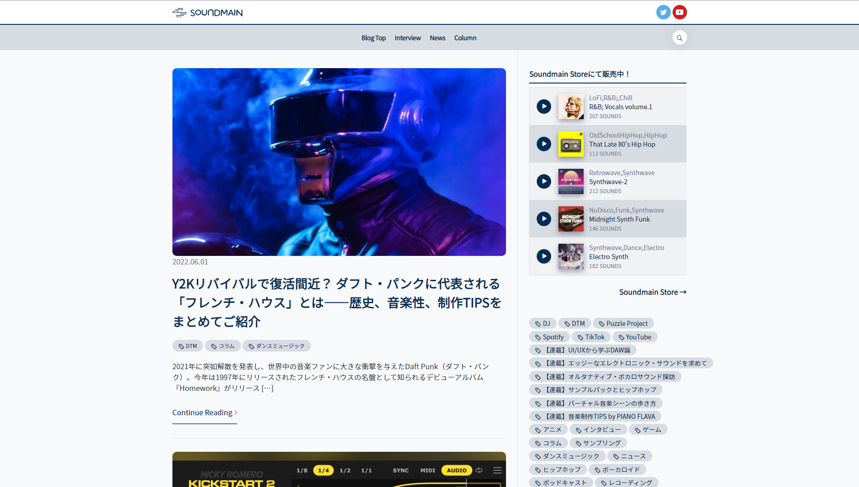This screenshot has width=859, height=487.
Task: Open the Synthwave-2 pack title
Action: click(608, 181)
